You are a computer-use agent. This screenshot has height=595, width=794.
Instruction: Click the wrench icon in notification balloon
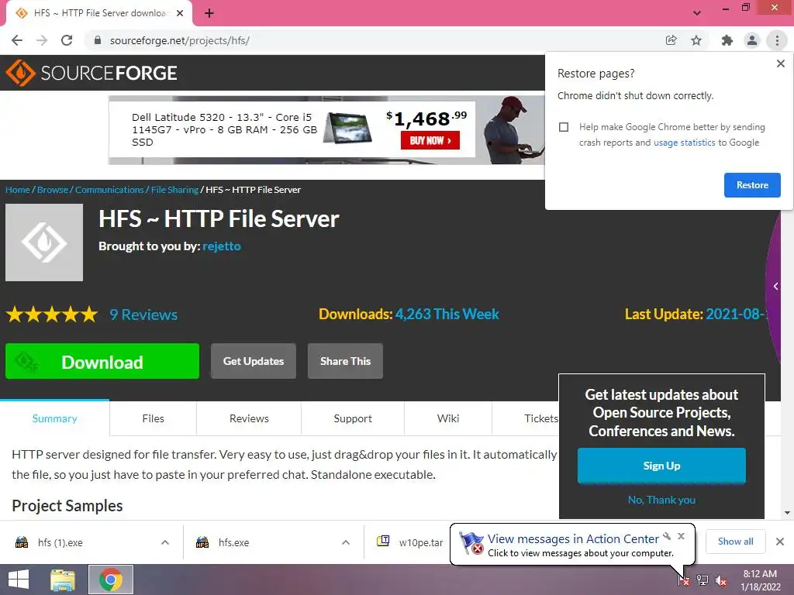coord(667,536)
